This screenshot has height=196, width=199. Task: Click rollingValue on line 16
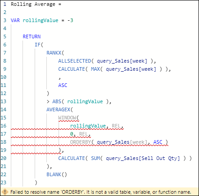(88, 126)
